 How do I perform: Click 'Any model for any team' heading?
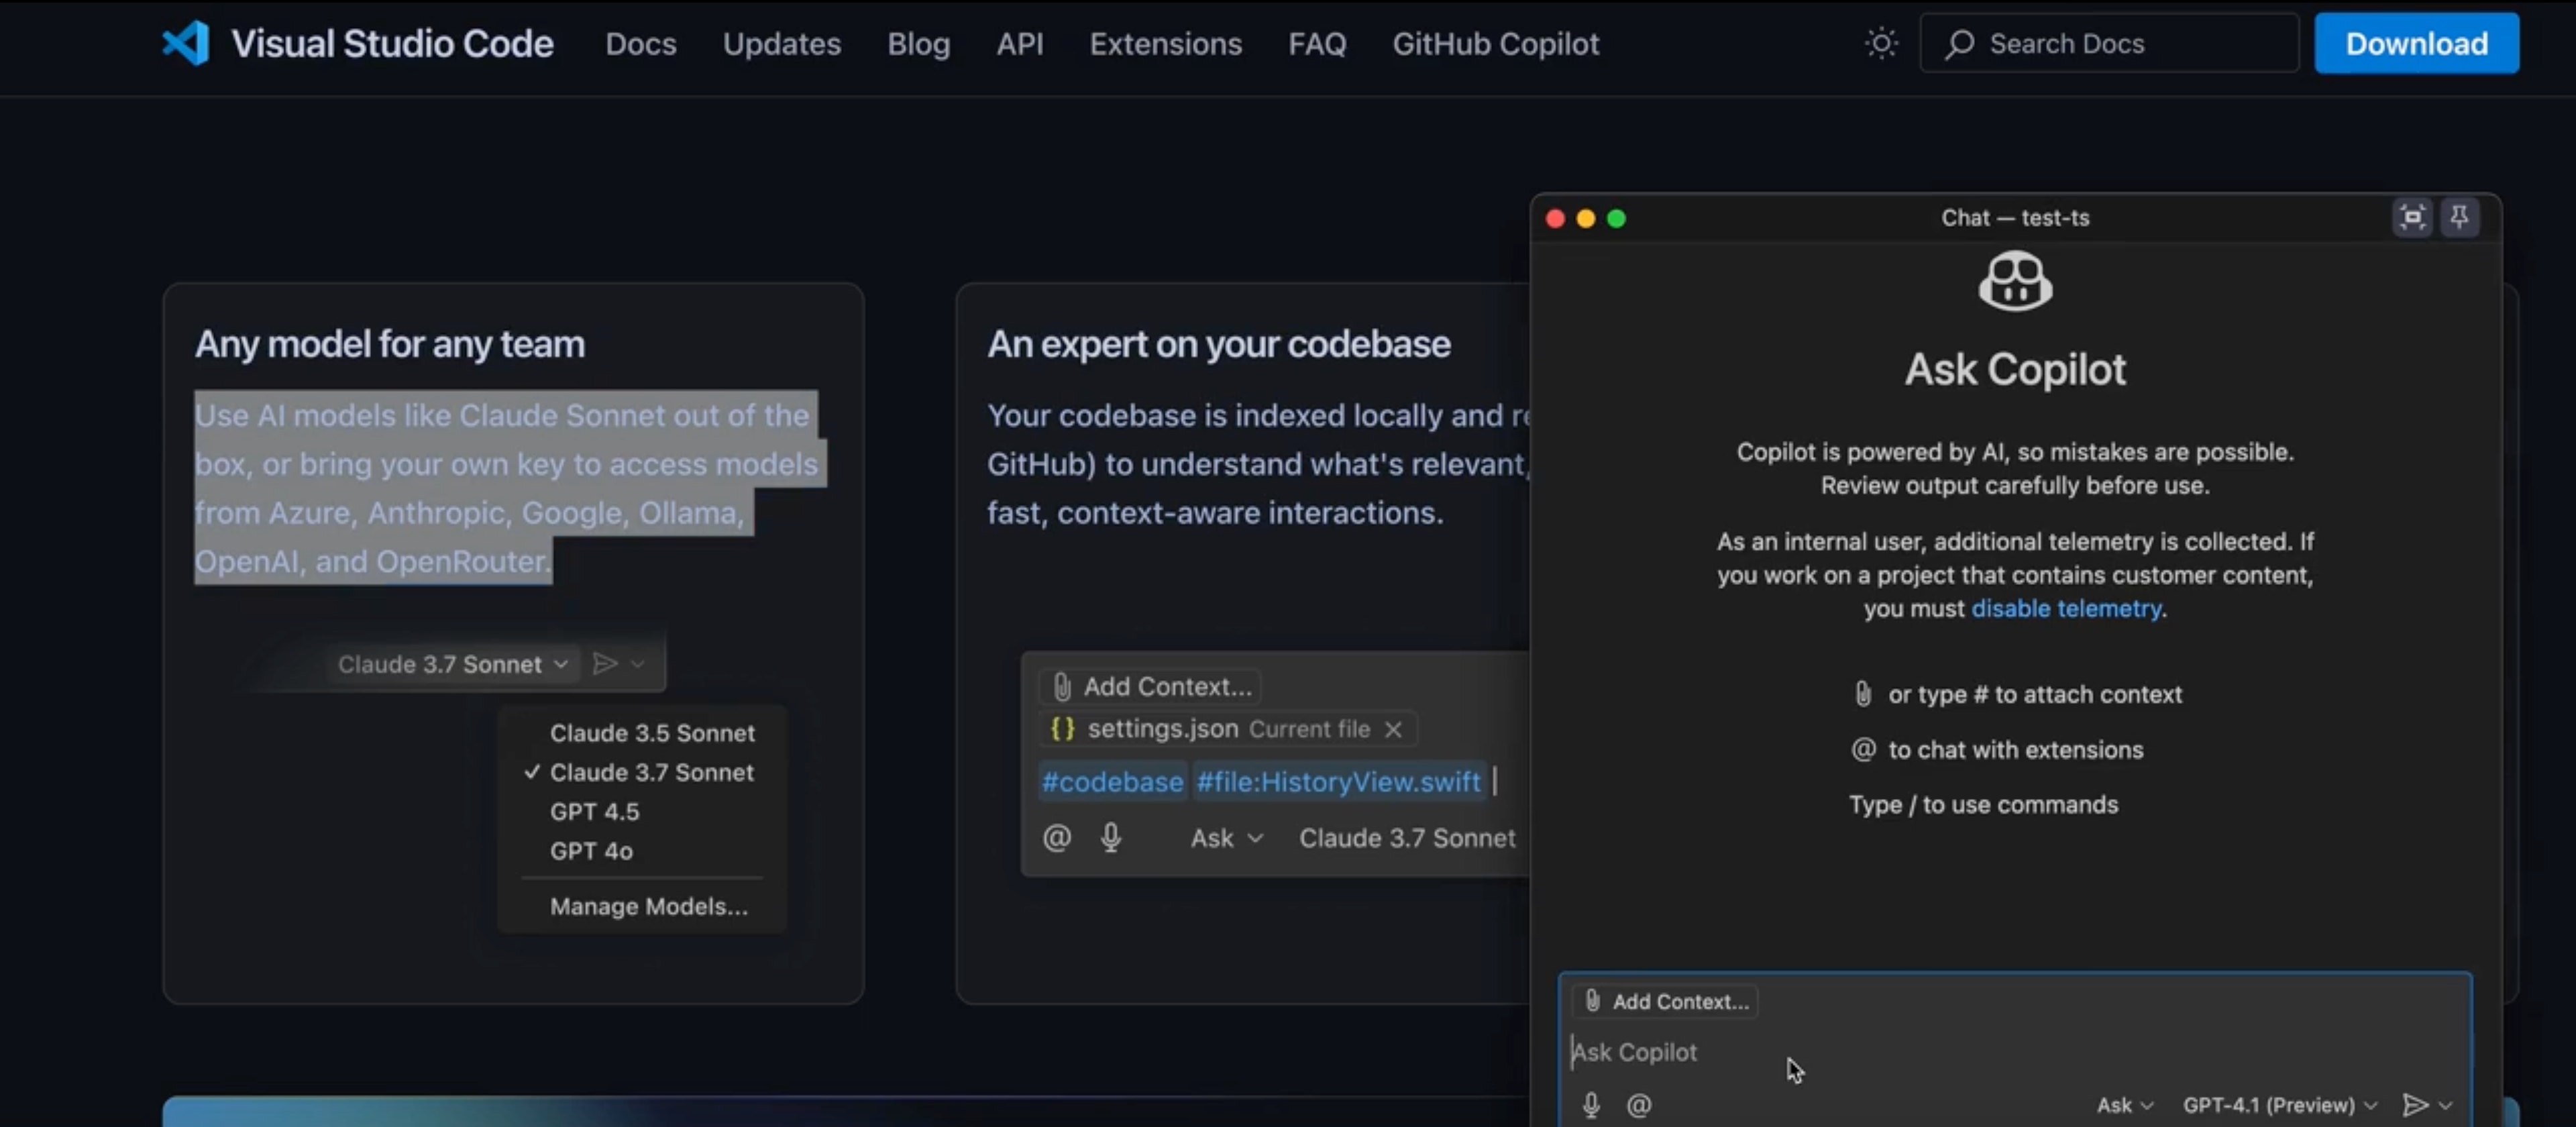pyautogui.click(x=390, y=344)
